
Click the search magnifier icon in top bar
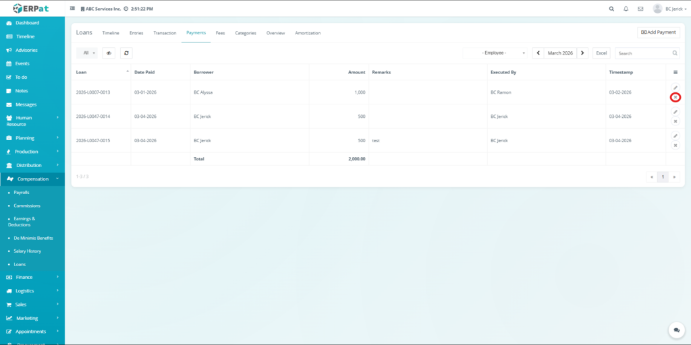[x=611, y=9]
